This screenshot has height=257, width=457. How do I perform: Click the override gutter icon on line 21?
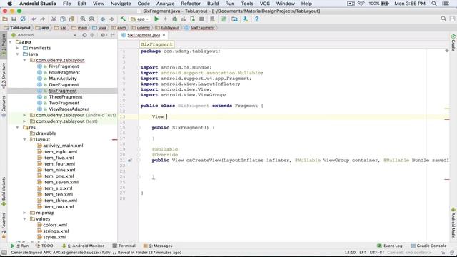coord(130,160)
